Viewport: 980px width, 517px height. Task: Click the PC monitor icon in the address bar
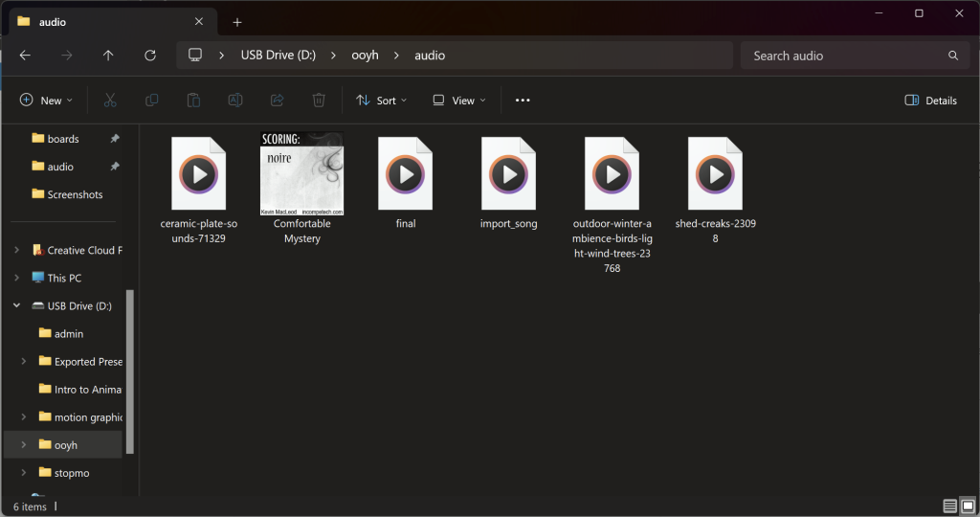[195, 55]
